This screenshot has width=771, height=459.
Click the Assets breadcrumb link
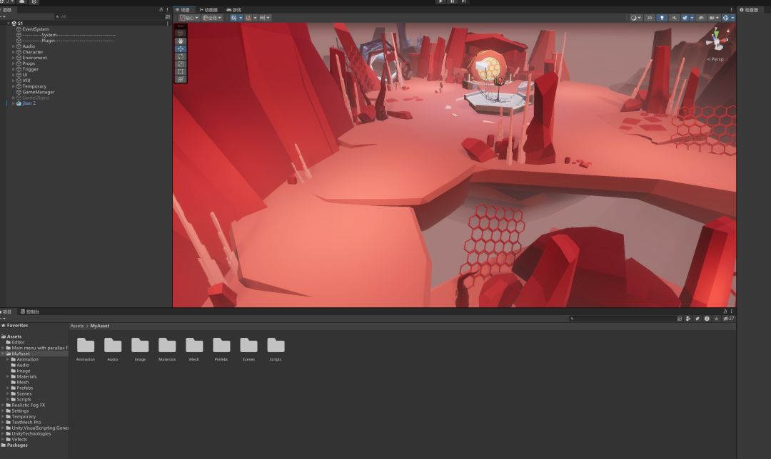[x=76, y=326]
